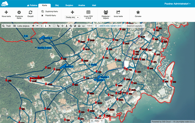This screenshot has height=123, width=195.
Task: Select the freehand line tool
Action: click(58, 26)
